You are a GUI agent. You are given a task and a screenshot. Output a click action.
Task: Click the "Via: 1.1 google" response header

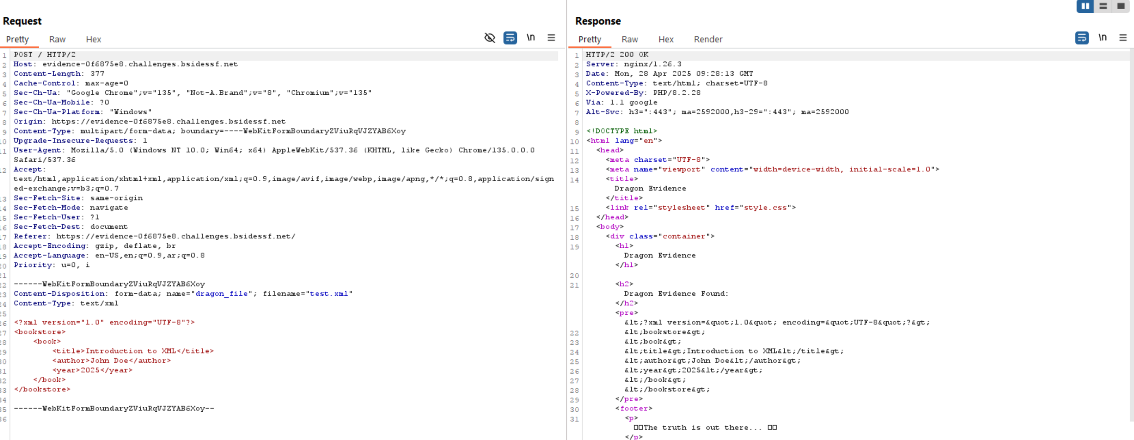622,102
